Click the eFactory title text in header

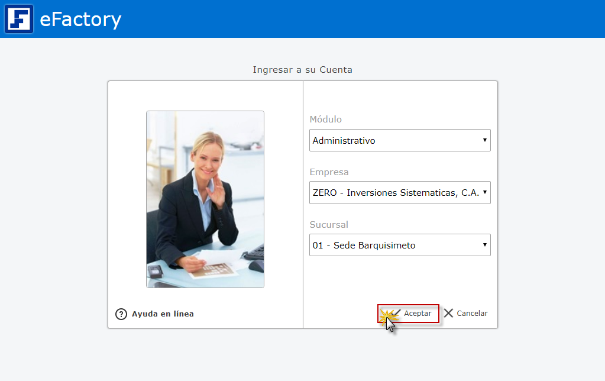pyautogui.click(x=80, y=20)
